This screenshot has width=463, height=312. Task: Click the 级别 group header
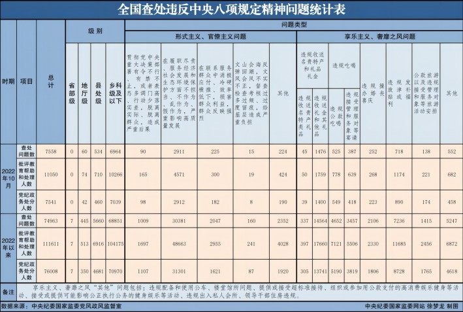pos(95,31)
